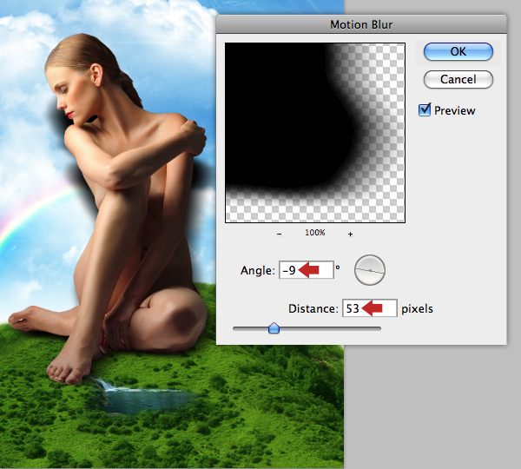This screenshot has width=521, height=469.
Task: Toggle the Preview checkbox
Action: point(425,109)
